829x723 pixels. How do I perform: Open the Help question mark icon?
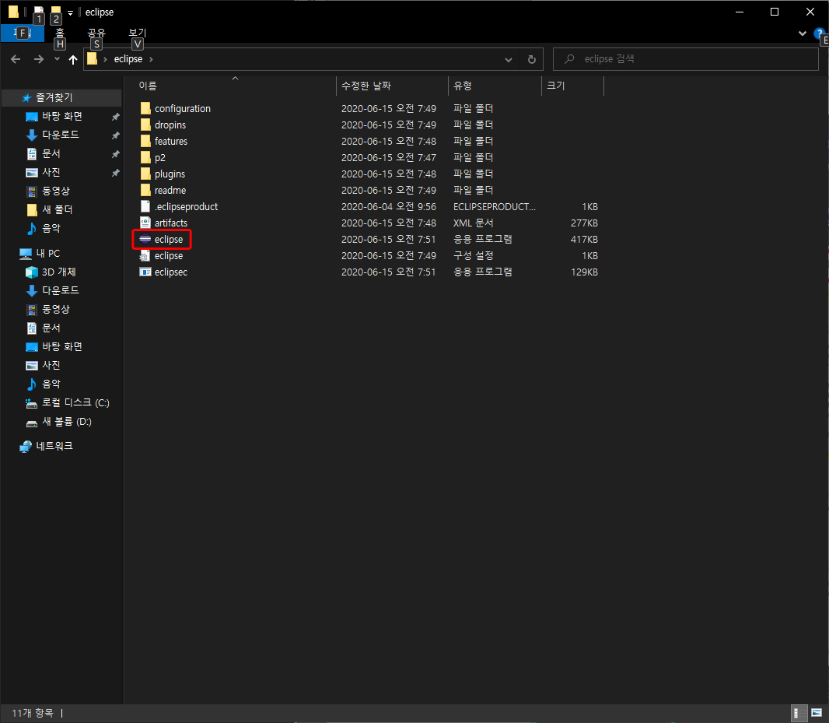pos(819,33)
